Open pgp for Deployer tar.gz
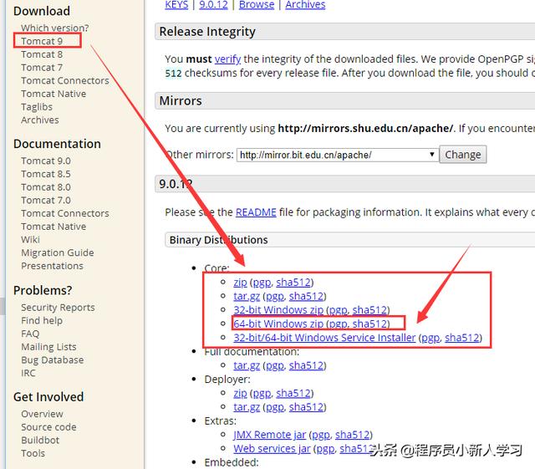This screenshot has height=469, width=535. coord(275,408)
